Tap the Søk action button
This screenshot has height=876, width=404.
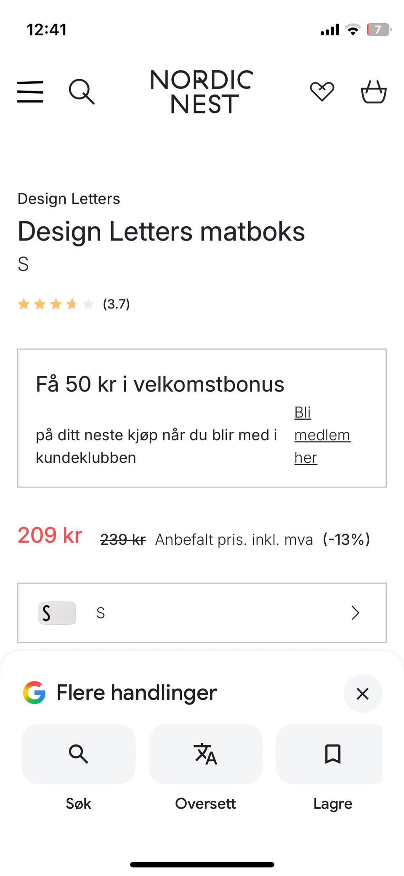click(x=79, y=754)
